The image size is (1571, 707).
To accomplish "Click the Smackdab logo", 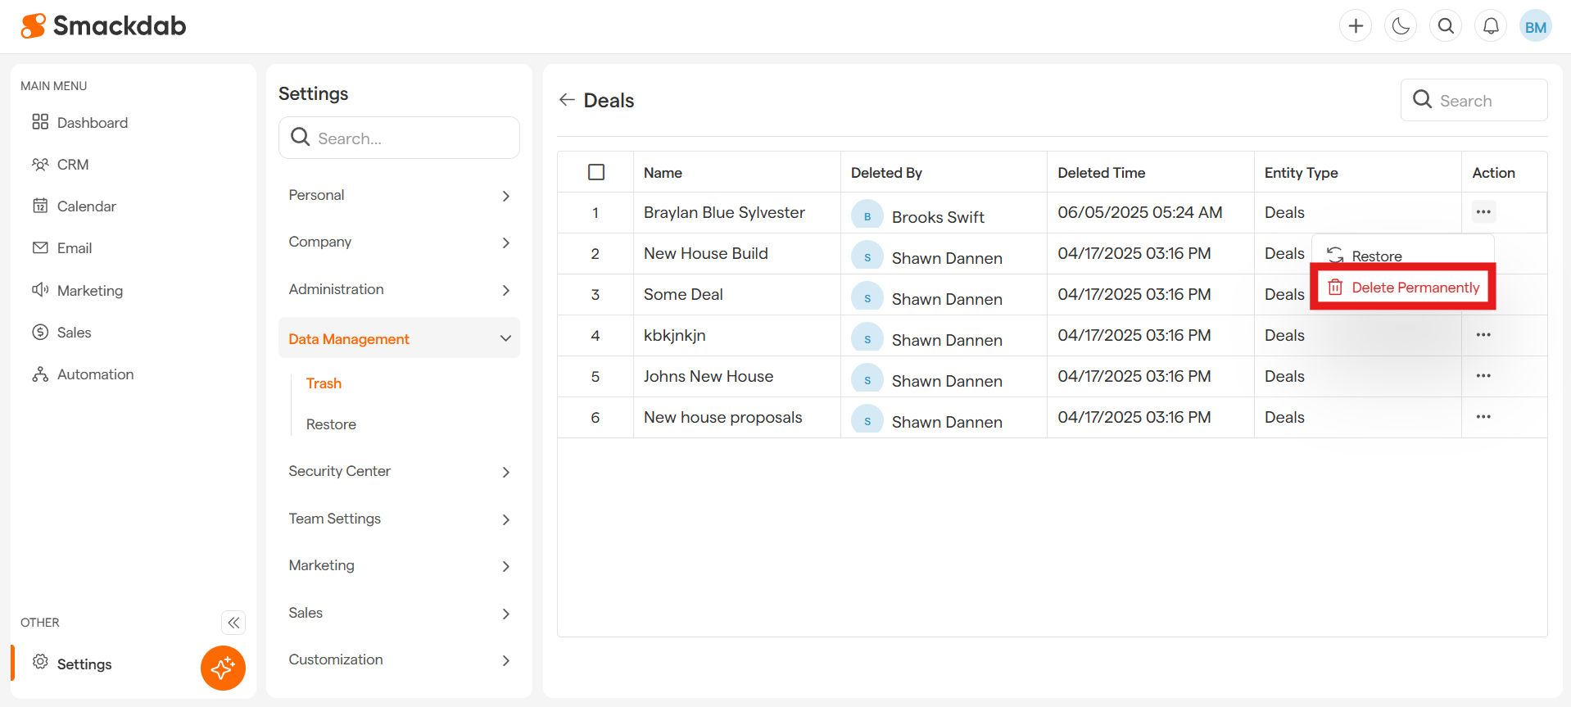I will point(103,26).
